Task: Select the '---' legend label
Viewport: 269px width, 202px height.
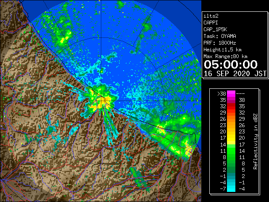Action: pos(240,94)
